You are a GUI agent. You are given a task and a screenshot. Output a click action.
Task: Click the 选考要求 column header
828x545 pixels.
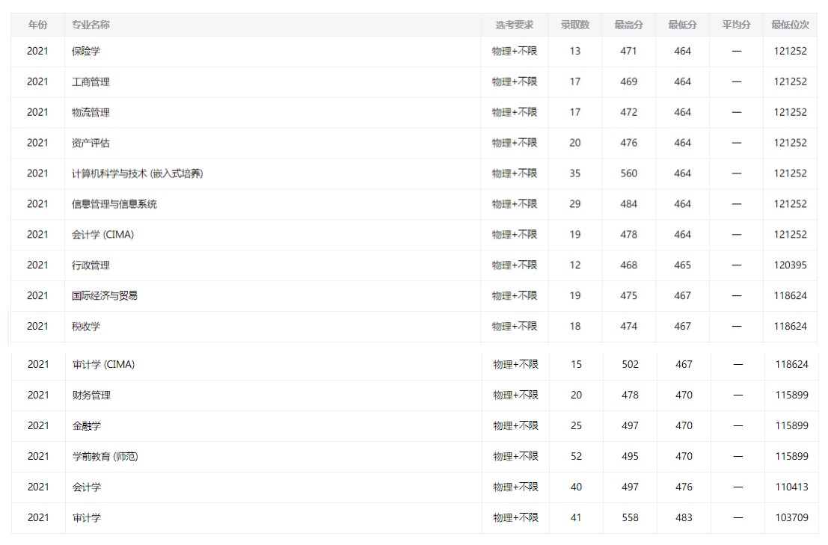[514, 25]
